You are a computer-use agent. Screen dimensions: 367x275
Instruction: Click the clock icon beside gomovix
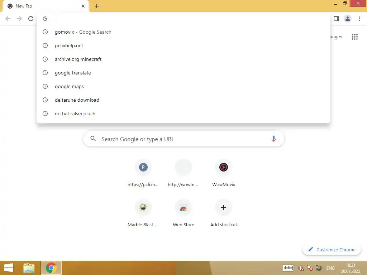pyautogui.click(x=45, y=32)
